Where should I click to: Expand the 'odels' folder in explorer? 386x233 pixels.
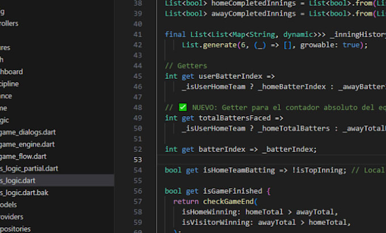(9, 205)
